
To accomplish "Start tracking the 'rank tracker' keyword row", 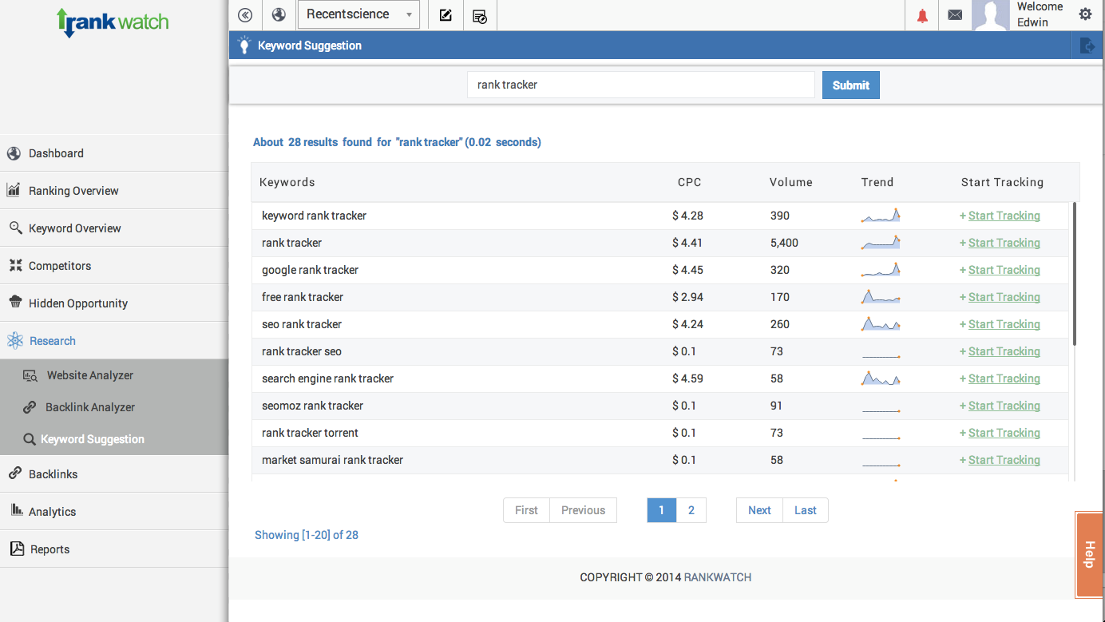I will click(1004, 243).
